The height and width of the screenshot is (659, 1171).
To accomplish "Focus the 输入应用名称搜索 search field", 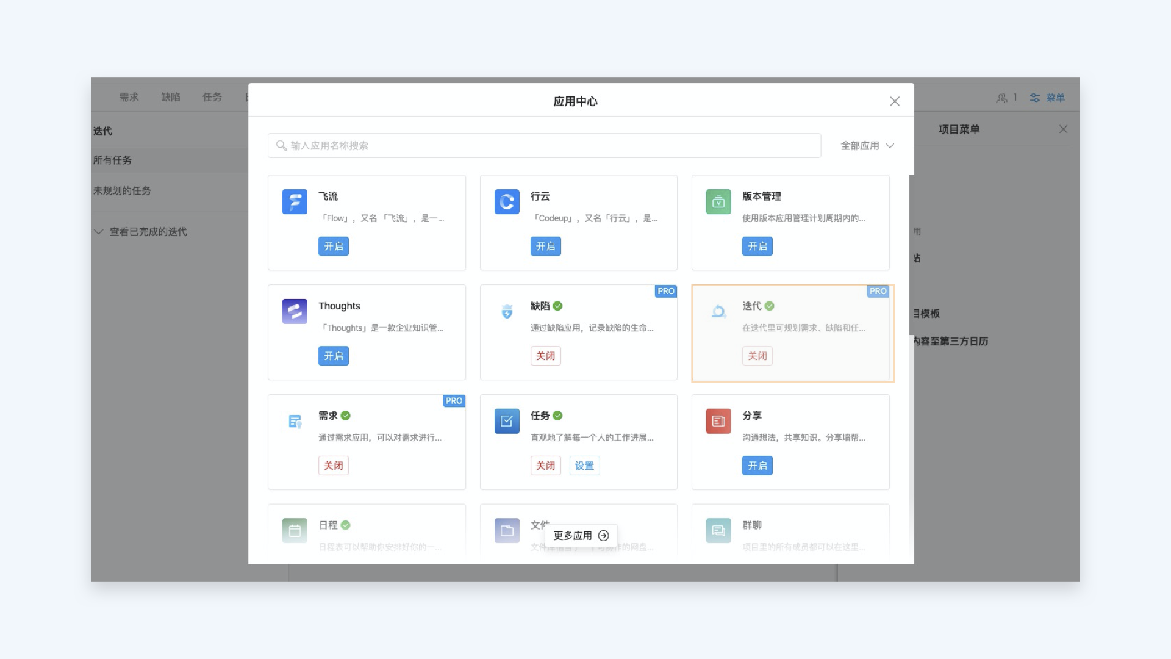I will pos(544,145).
